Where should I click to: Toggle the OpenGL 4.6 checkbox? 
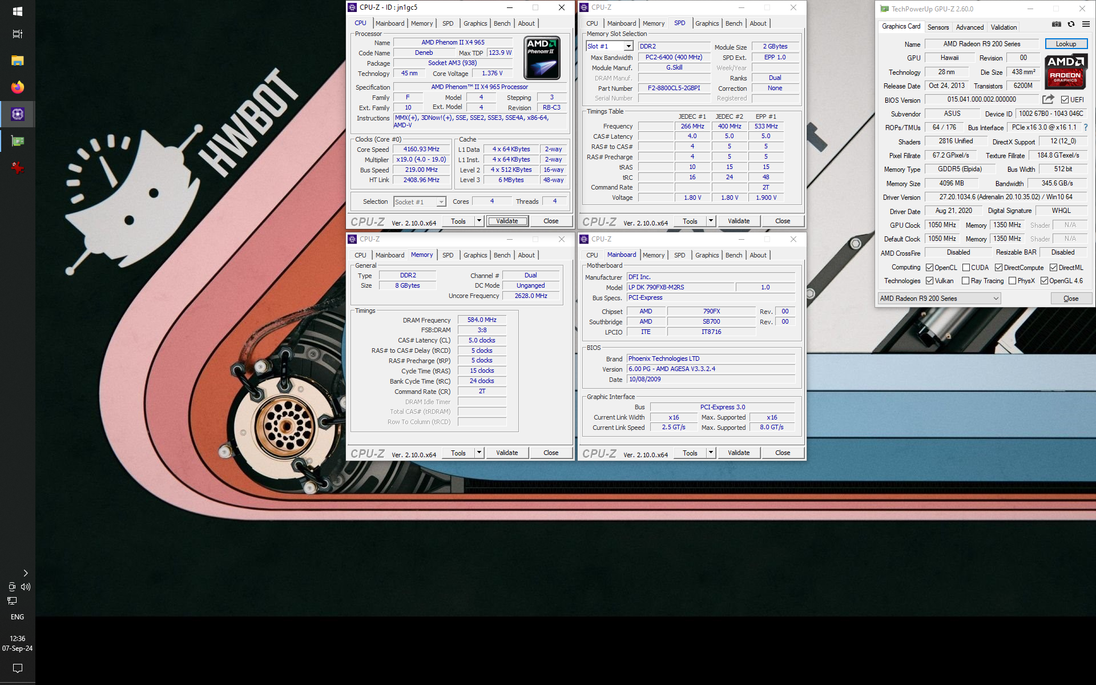[x=1044, y=281]
